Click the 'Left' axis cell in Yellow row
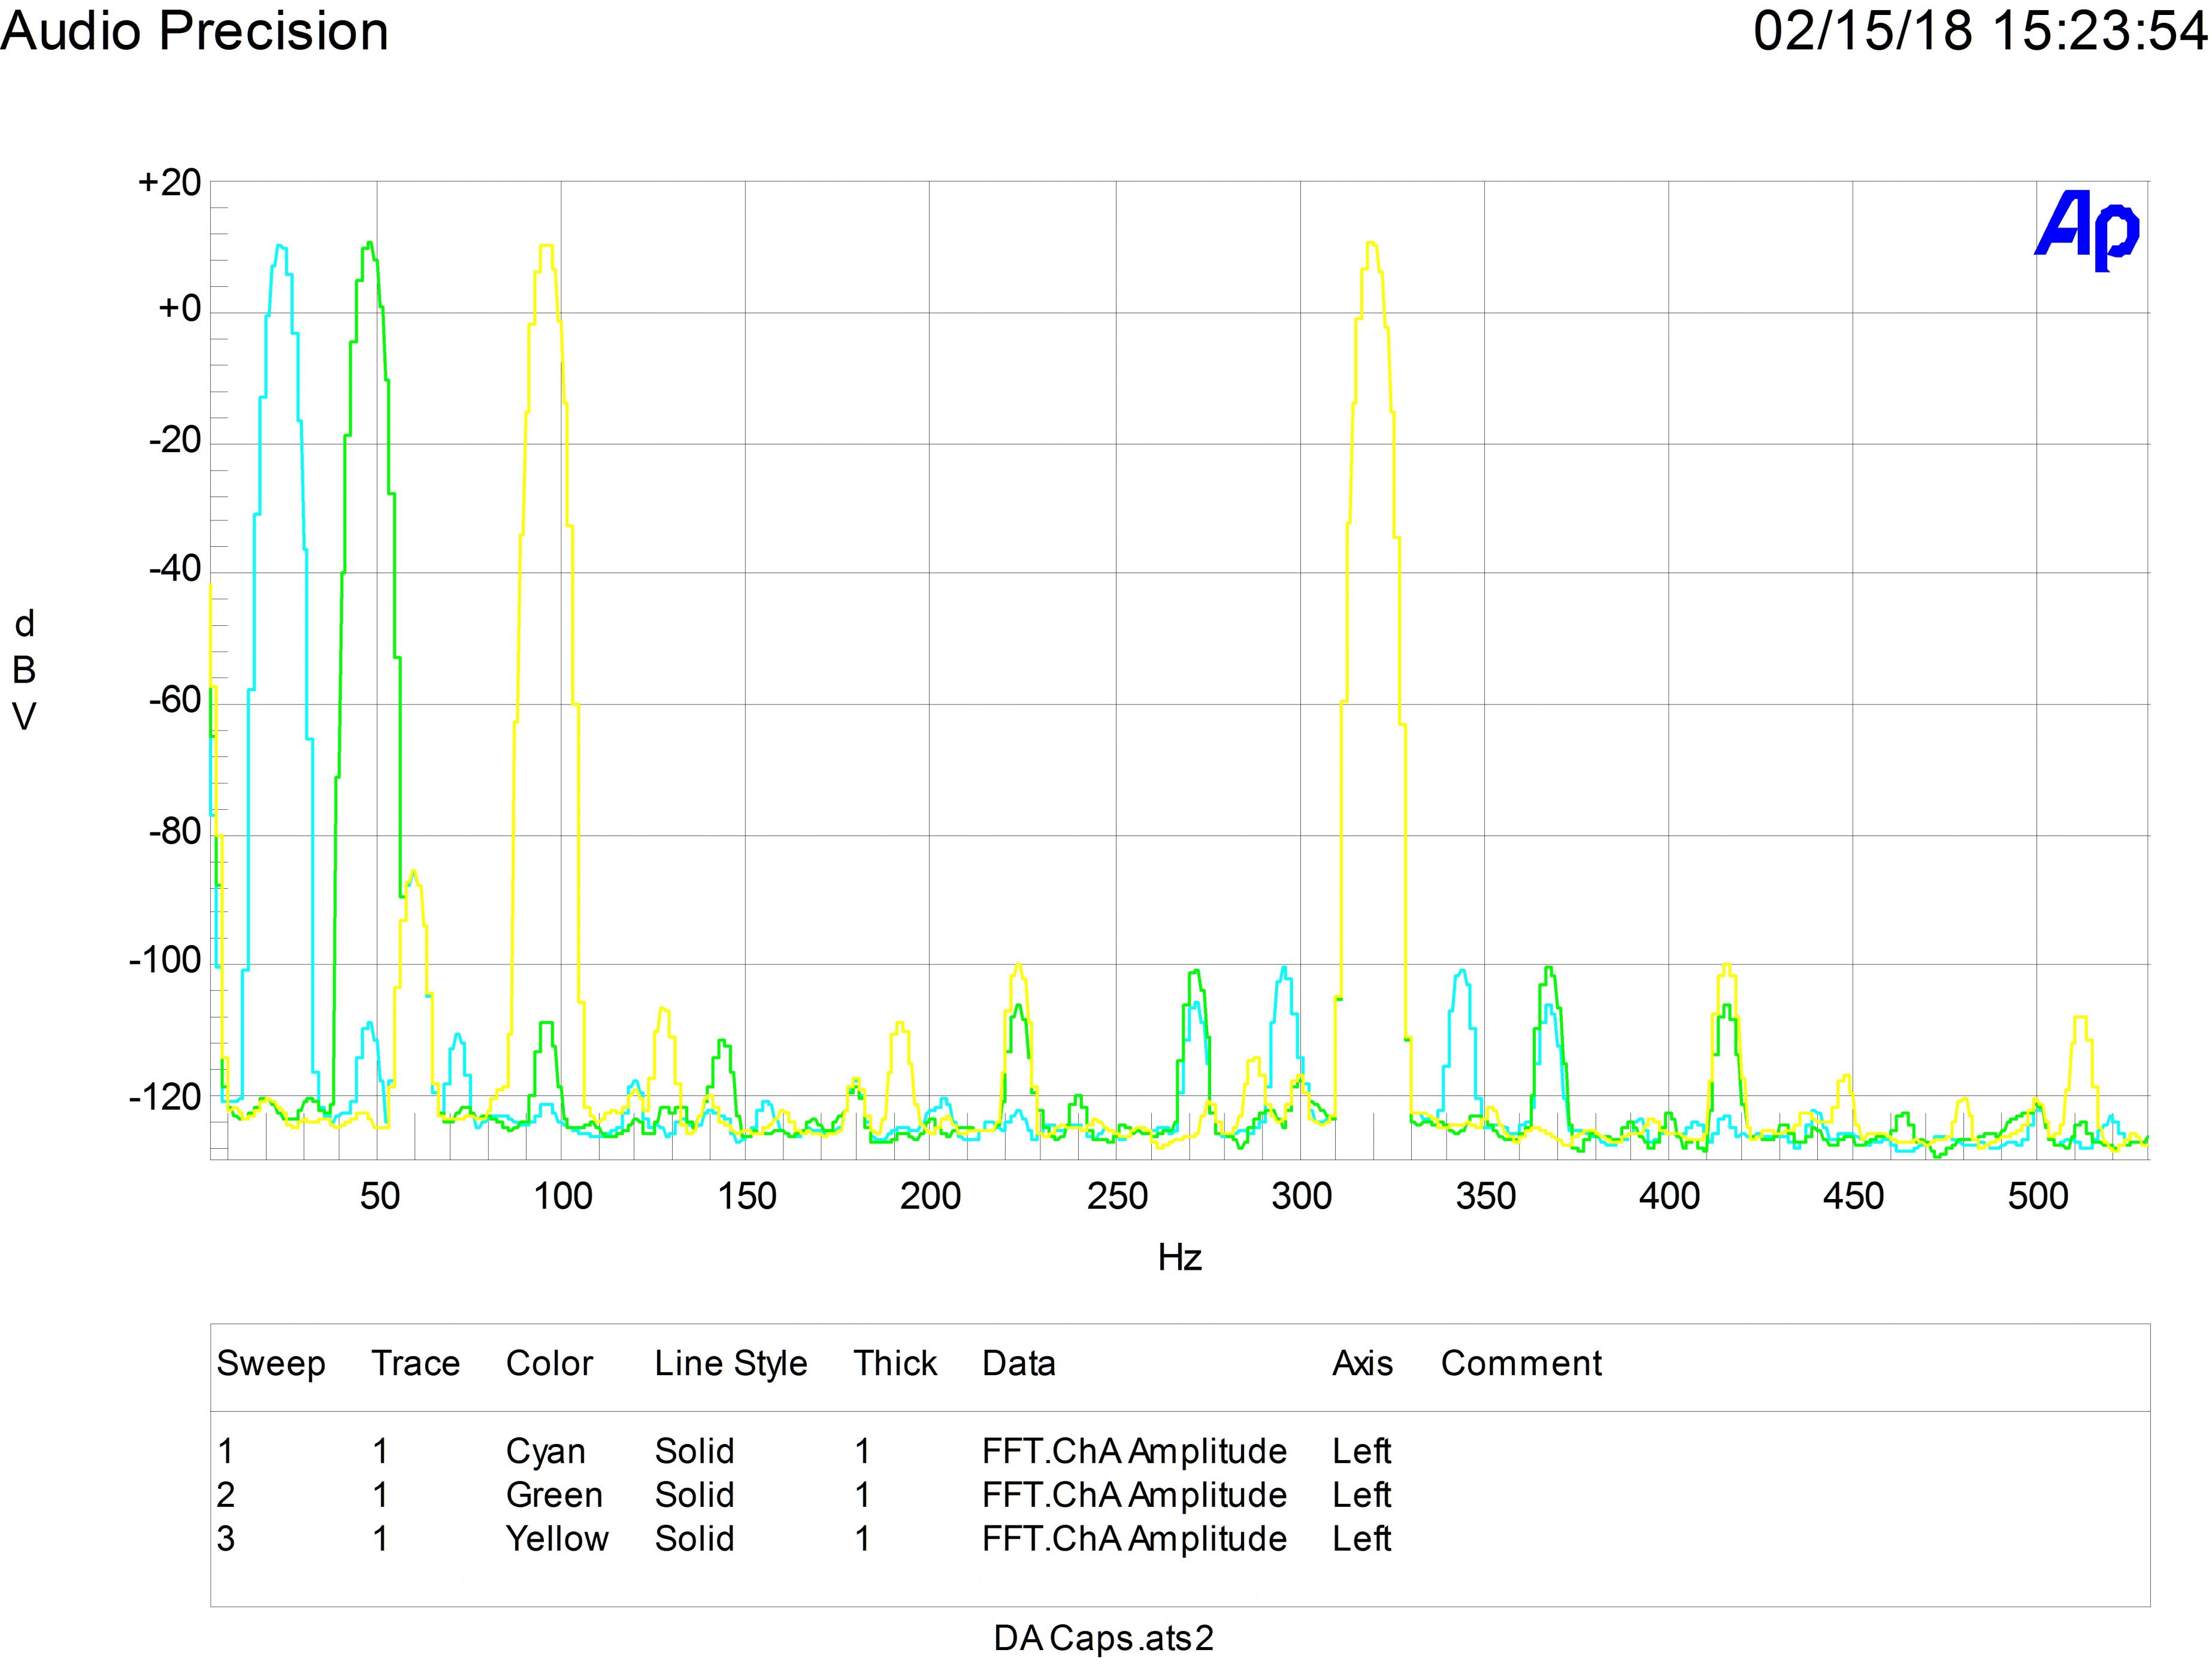 pyautogui.click(x=1361, y=1538)
